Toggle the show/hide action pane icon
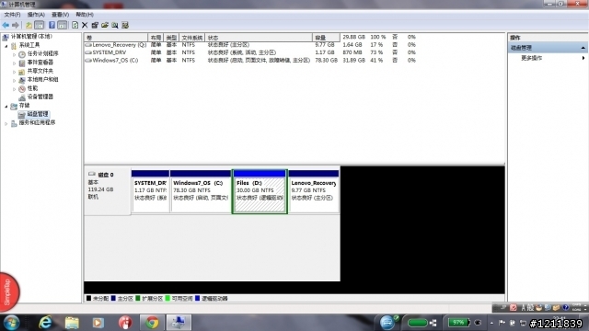Screen dimensions: 589x331 tap(63, 25)
